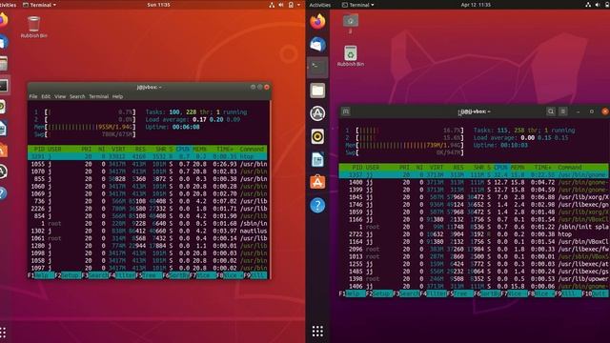Select PID 2226 row in left htop
610x343 pixels.
click(x=147, y=209)
